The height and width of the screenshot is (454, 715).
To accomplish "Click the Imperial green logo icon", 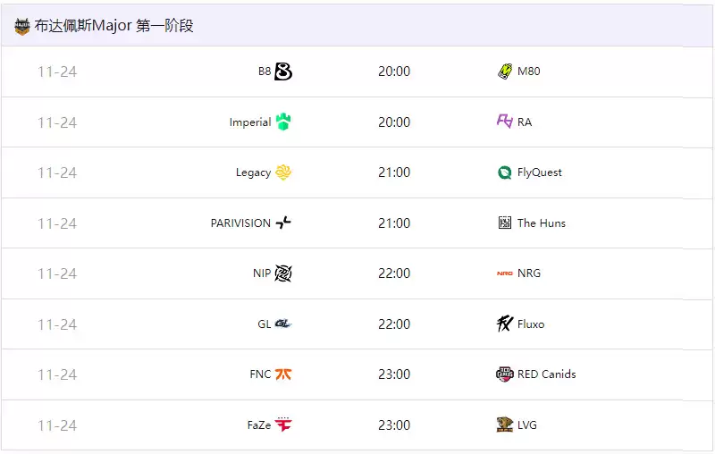I will (x=283, y=122).
